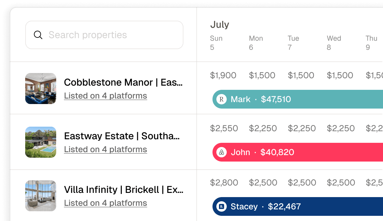Select the Wed 8 date column header
Screen dimensions: 383x221
coord(334,43)
